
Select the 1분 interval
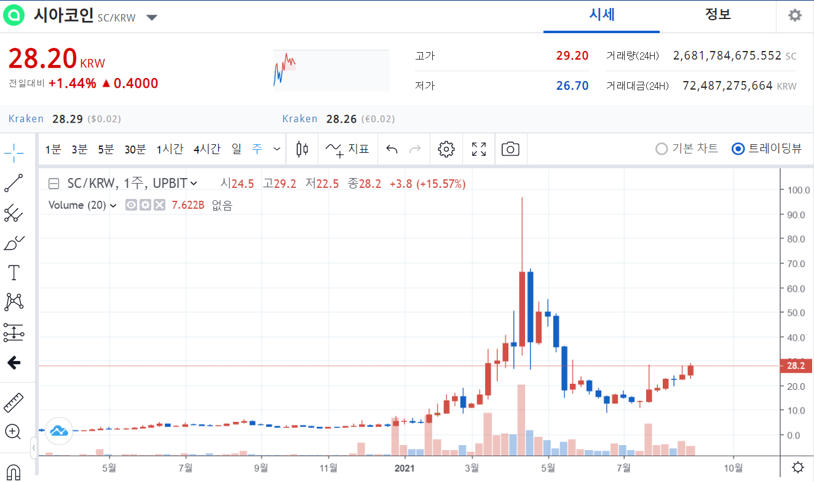53,149
